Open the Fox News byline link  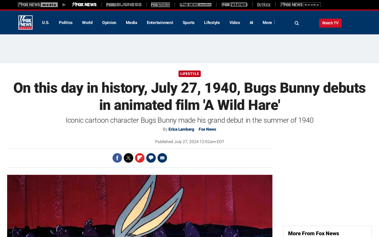click(207, 129)
